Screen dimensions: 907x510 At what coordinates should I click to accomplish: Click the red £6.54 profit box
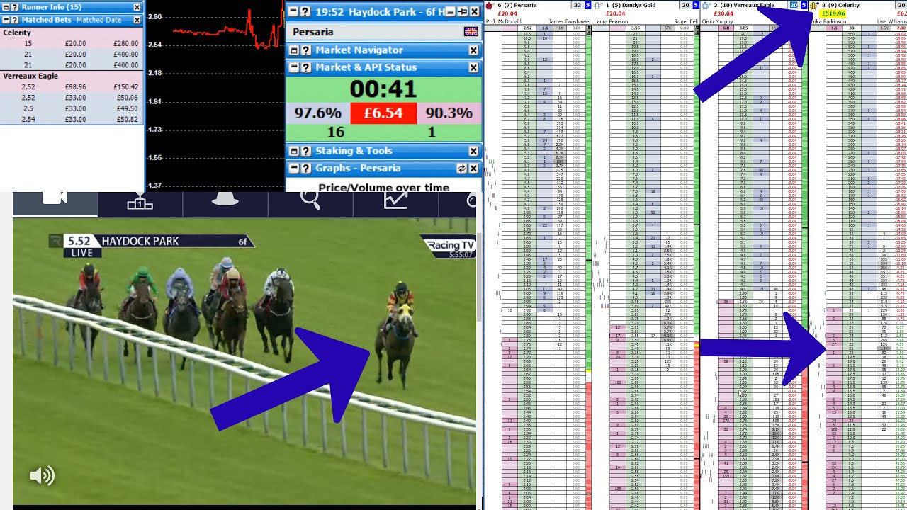coord(383,113)
